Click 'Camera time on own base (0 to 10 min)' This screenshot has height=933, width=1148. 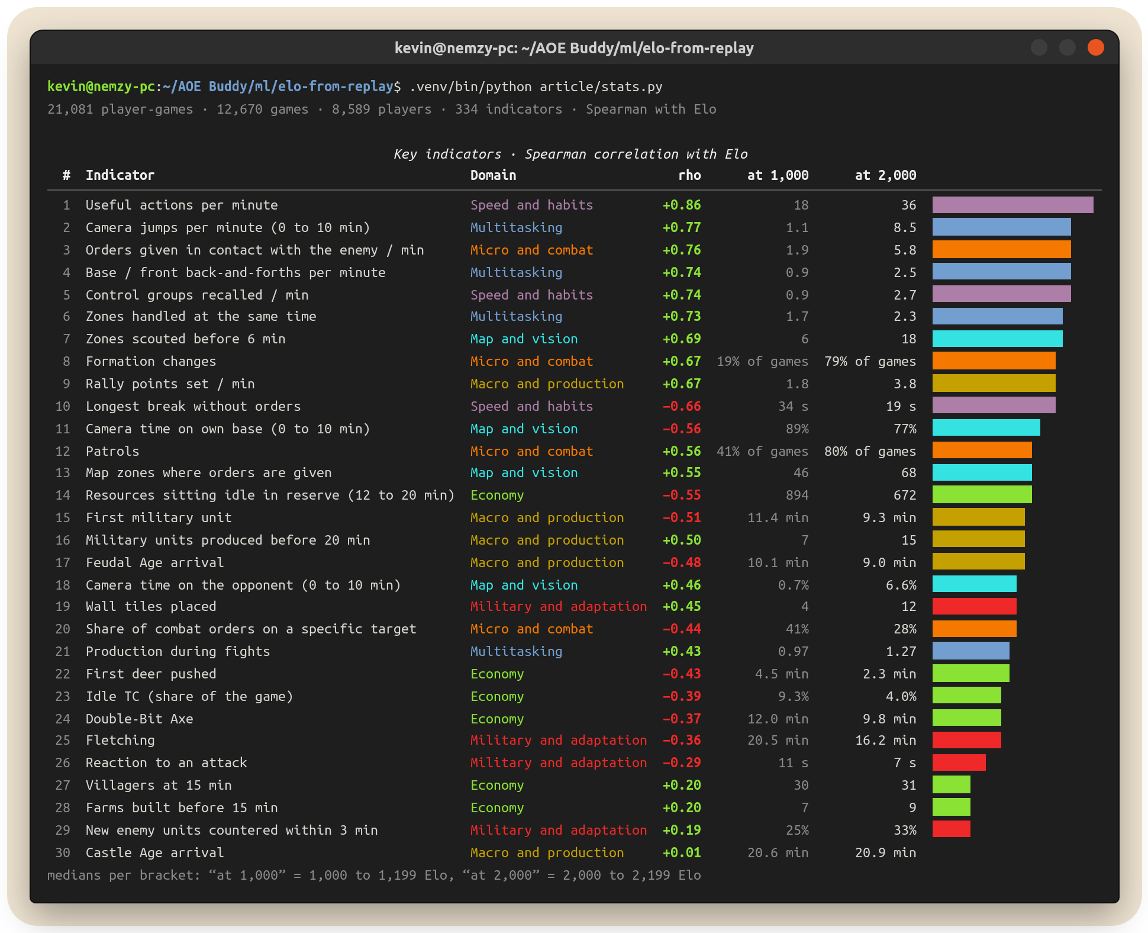(228, 429)
